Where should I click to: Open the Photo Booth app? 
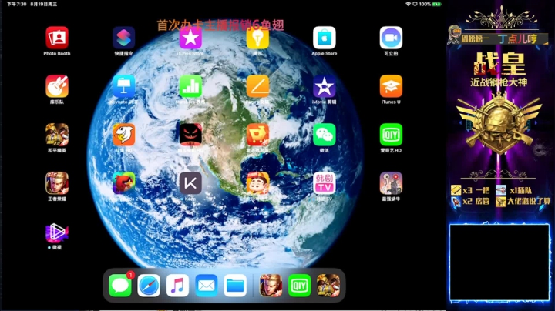point(57,38)
